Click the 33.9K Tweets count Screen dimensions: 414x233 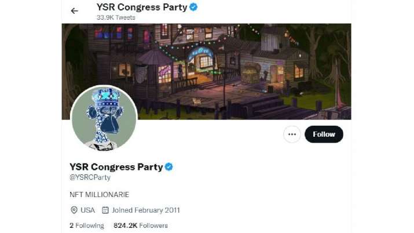click(x=116, y=17)
